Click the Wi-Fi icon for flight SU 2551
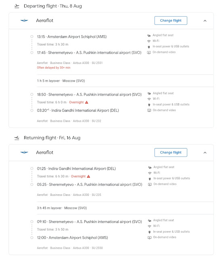 149,41
